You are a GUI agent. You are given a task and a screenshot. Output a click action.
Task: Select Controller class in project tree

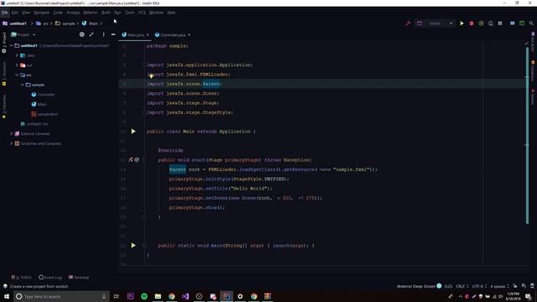[43, 95]
